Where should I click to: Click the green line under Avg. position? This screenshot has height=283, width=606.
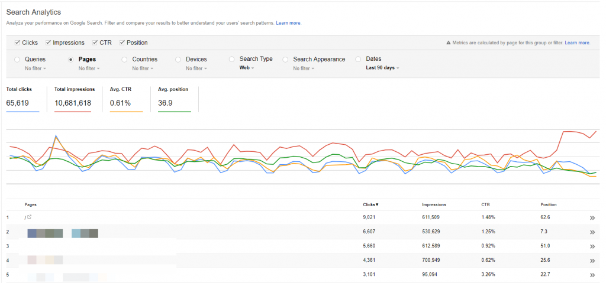[x=175, y=112]
